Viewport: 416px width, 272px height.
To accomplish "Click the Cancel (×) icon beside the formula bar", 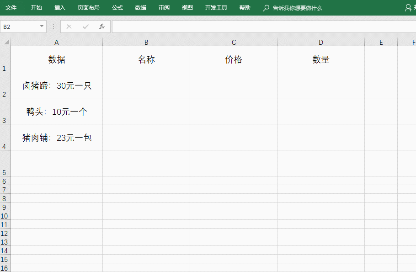I will coord(69,27).
